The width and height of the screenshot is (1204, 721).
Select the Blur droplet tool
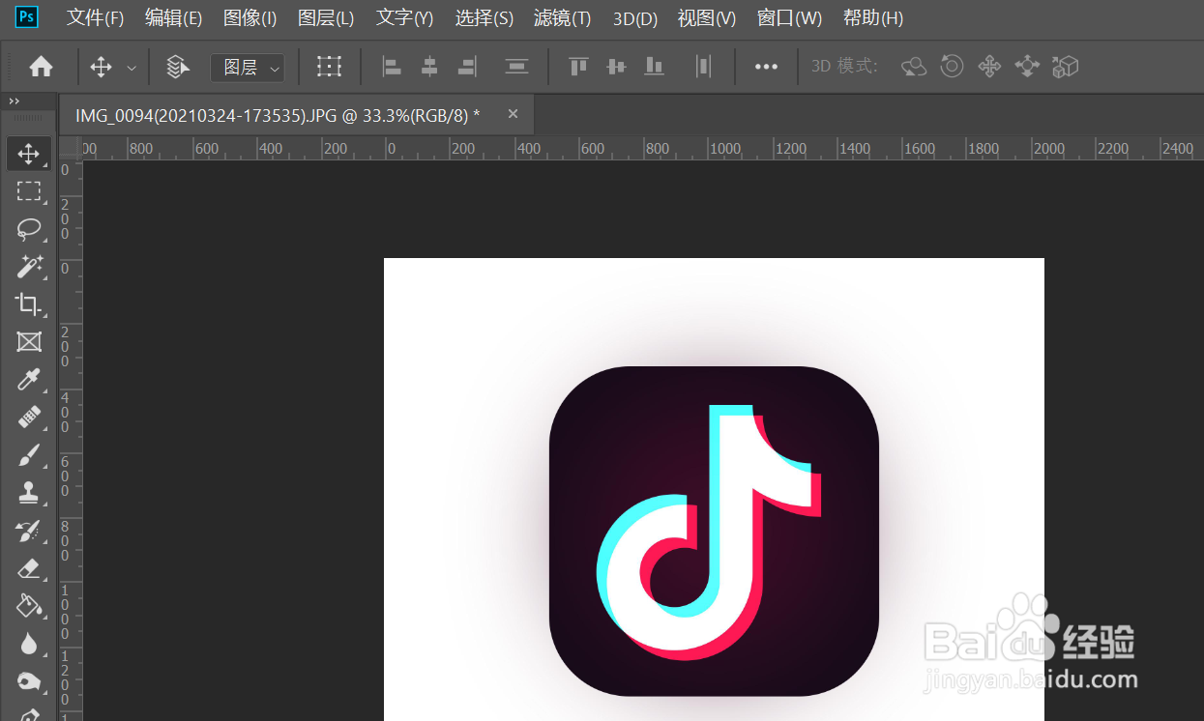(29, 643)
